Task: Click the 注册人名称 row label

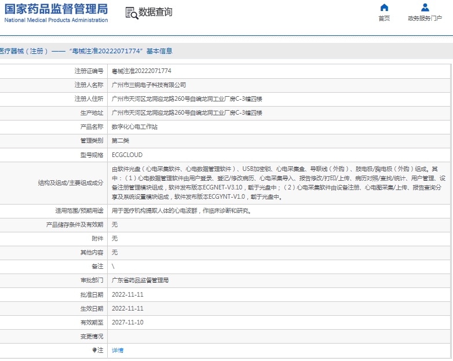Action: tap(89, 85)
